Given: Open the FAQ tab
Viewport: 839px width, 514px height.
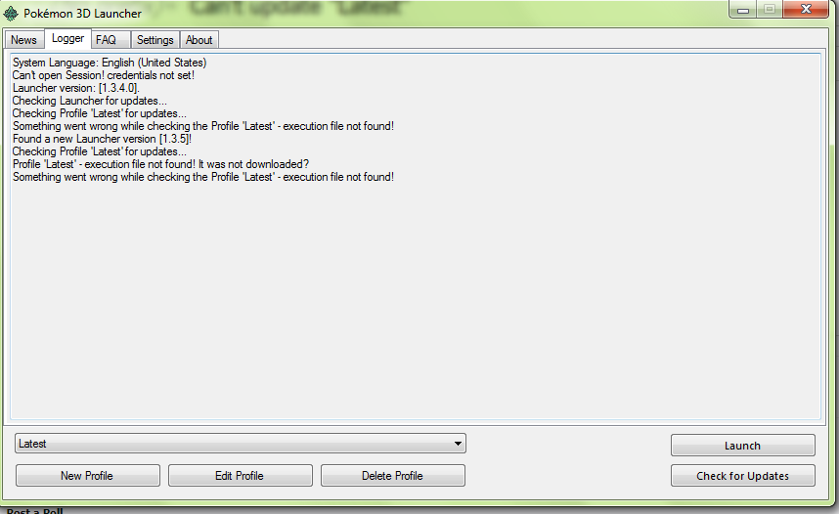Looking at the screenshot, I should pyautogui.click(x=110, y=40).
